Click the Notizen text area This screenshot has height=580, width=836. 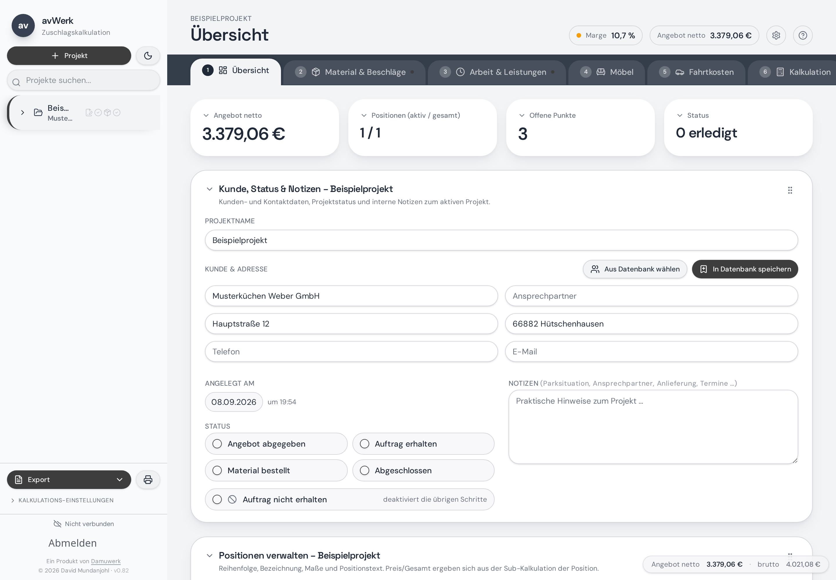(653, 427)
